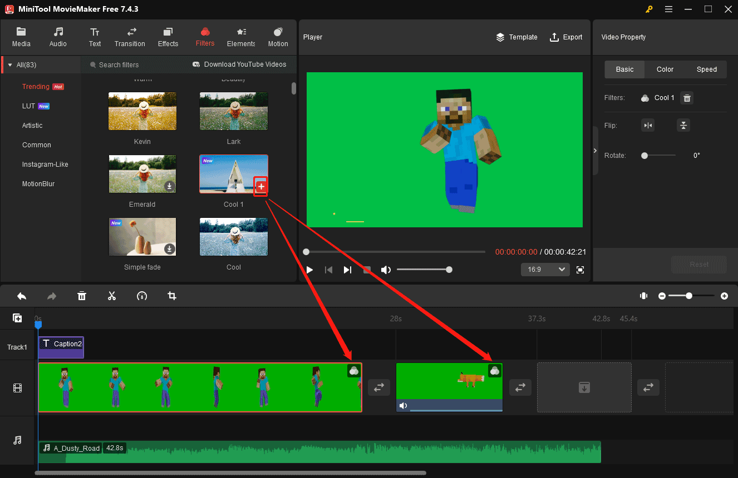Click the Export button
Viewport: 738px width, 478px height.
566,37
